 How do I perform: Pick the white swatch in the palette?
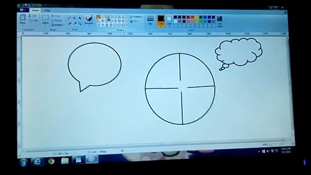[175, 21]
